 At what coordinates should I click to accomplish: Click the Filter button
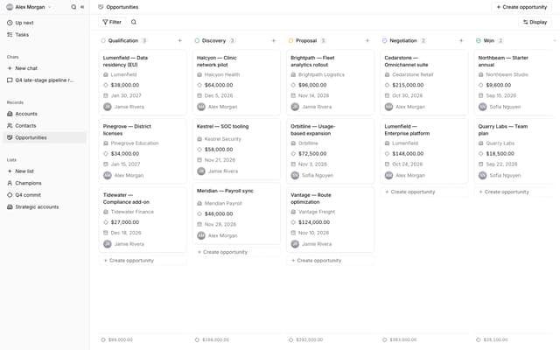coord(112,22)
